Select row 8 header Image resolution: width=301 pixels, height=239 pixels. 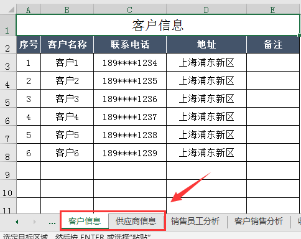(7, 152)
